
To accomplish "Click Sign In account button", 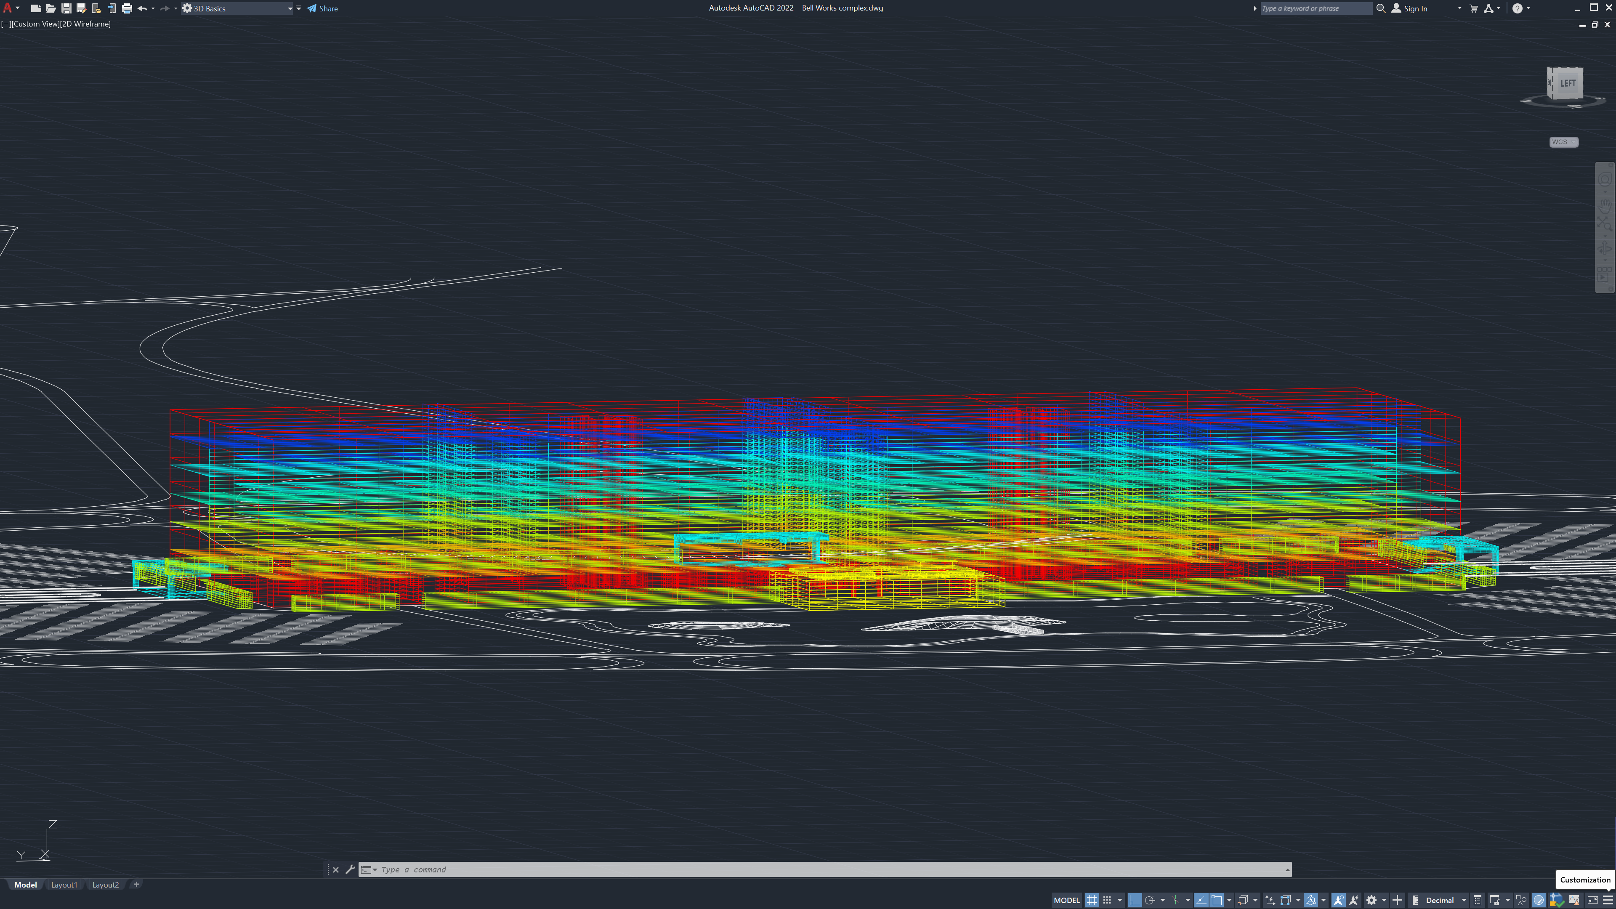I will tap(1410, 8).
